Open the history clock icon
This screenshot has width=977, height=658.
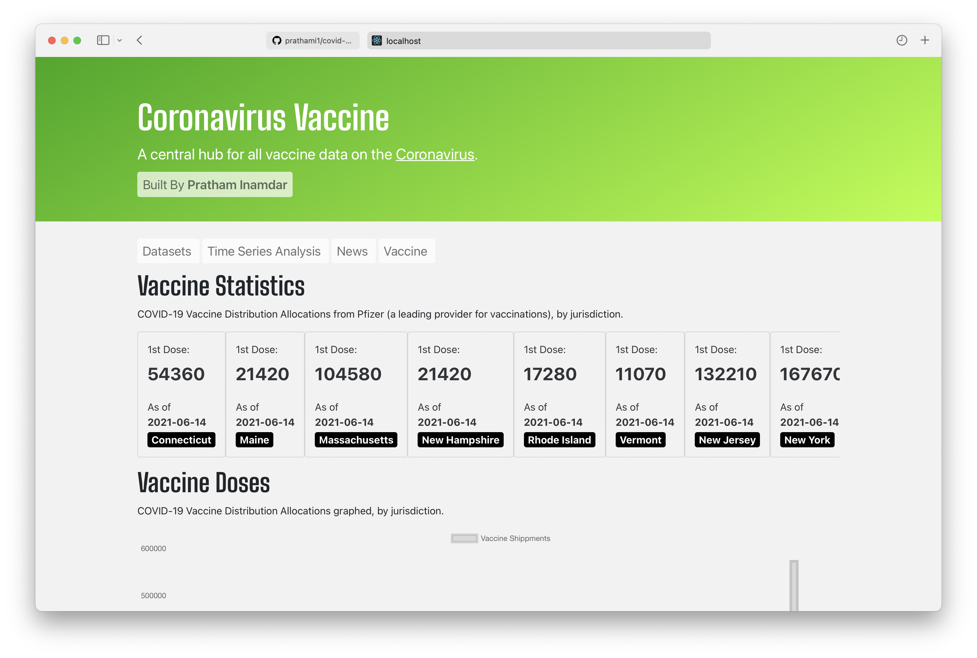[x=901, y=40]
